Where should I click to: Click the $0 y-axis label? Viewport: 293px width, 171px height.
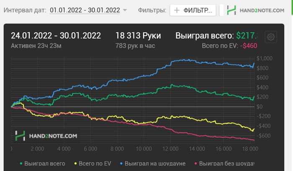pos(260,107)
